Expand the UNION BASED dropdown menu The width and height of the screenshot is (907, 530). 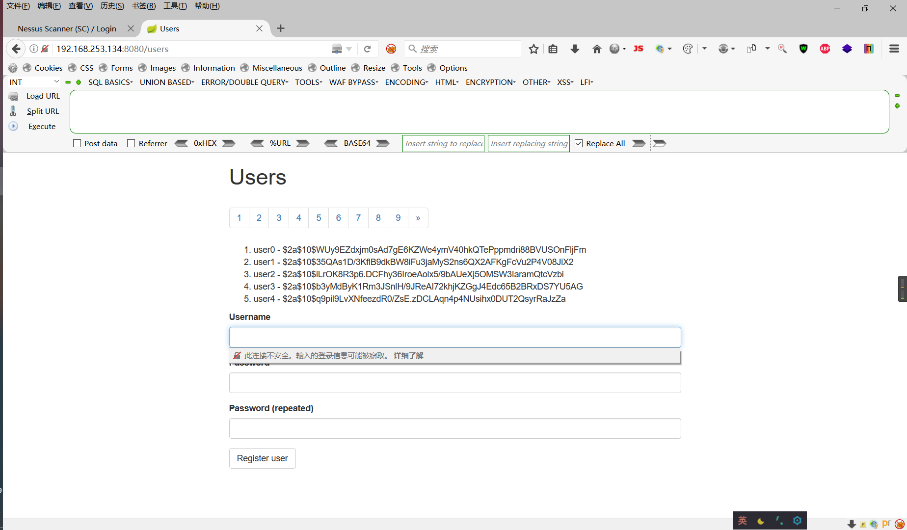click(x=167, y=82)
